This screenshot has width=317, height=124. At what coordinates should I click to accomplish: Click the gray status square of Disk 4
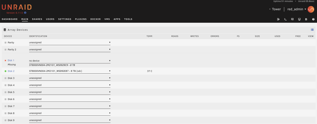(x=5, y=85)
